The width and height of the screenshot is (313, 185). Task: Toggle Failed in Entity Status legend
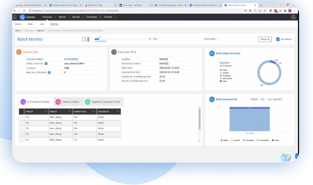[223, 81]
